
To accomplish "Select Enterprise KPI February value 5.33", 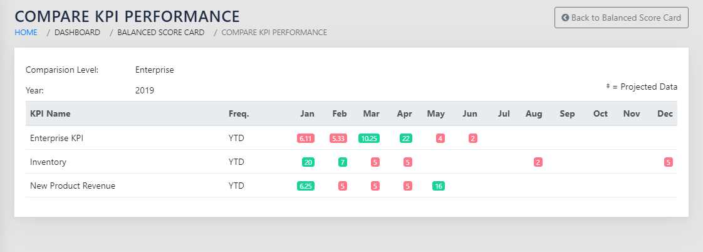I will [x=338, y=138].
